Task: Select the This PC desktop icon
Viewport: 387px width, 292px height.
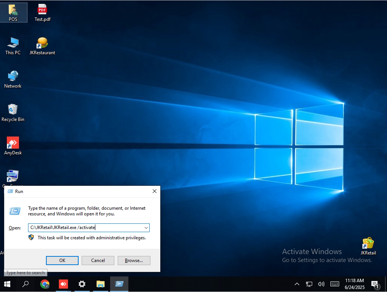Action: [13, 46]
